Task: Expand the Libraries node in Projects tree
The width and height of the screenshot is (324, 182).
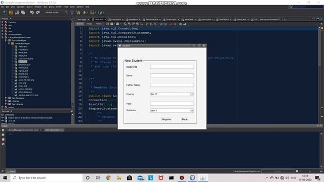Action: tap(6, 101)
